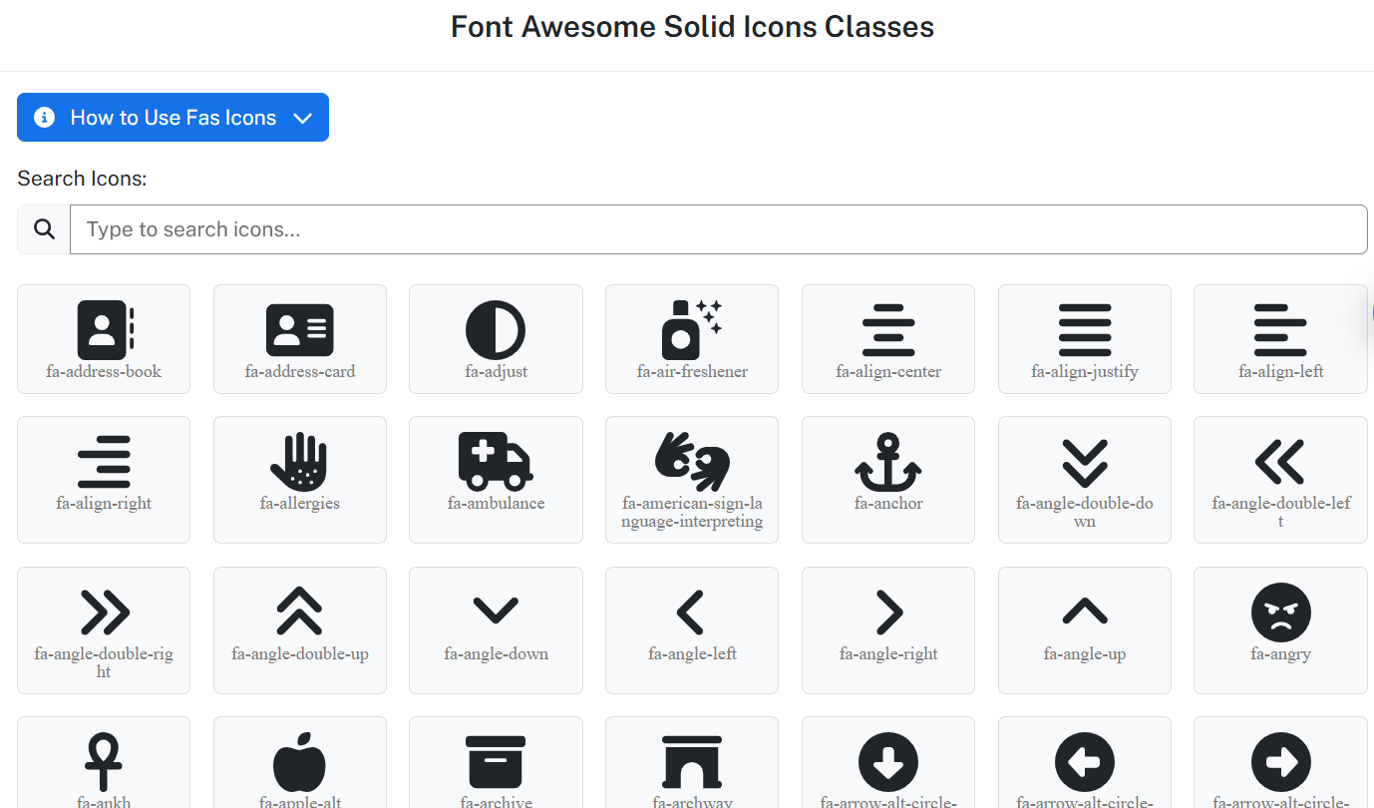
Task: Choose the ambulance icon
Action: pos(496,462)
